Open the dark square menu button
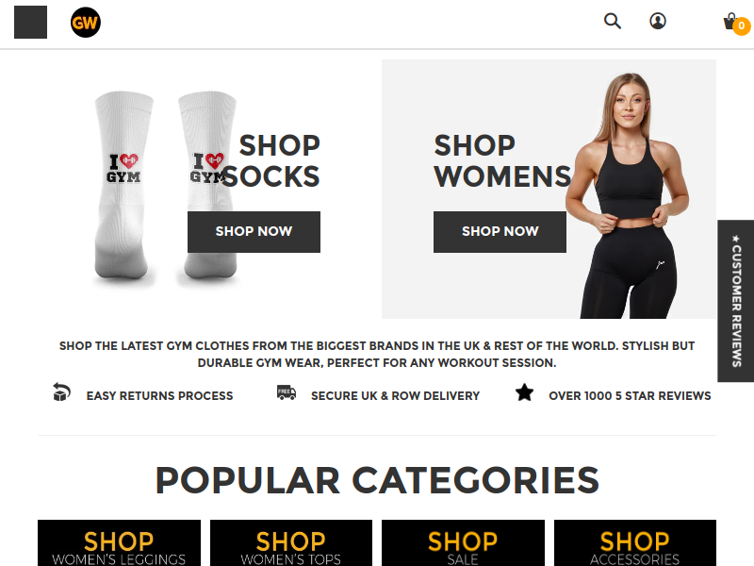 [31, 22]
